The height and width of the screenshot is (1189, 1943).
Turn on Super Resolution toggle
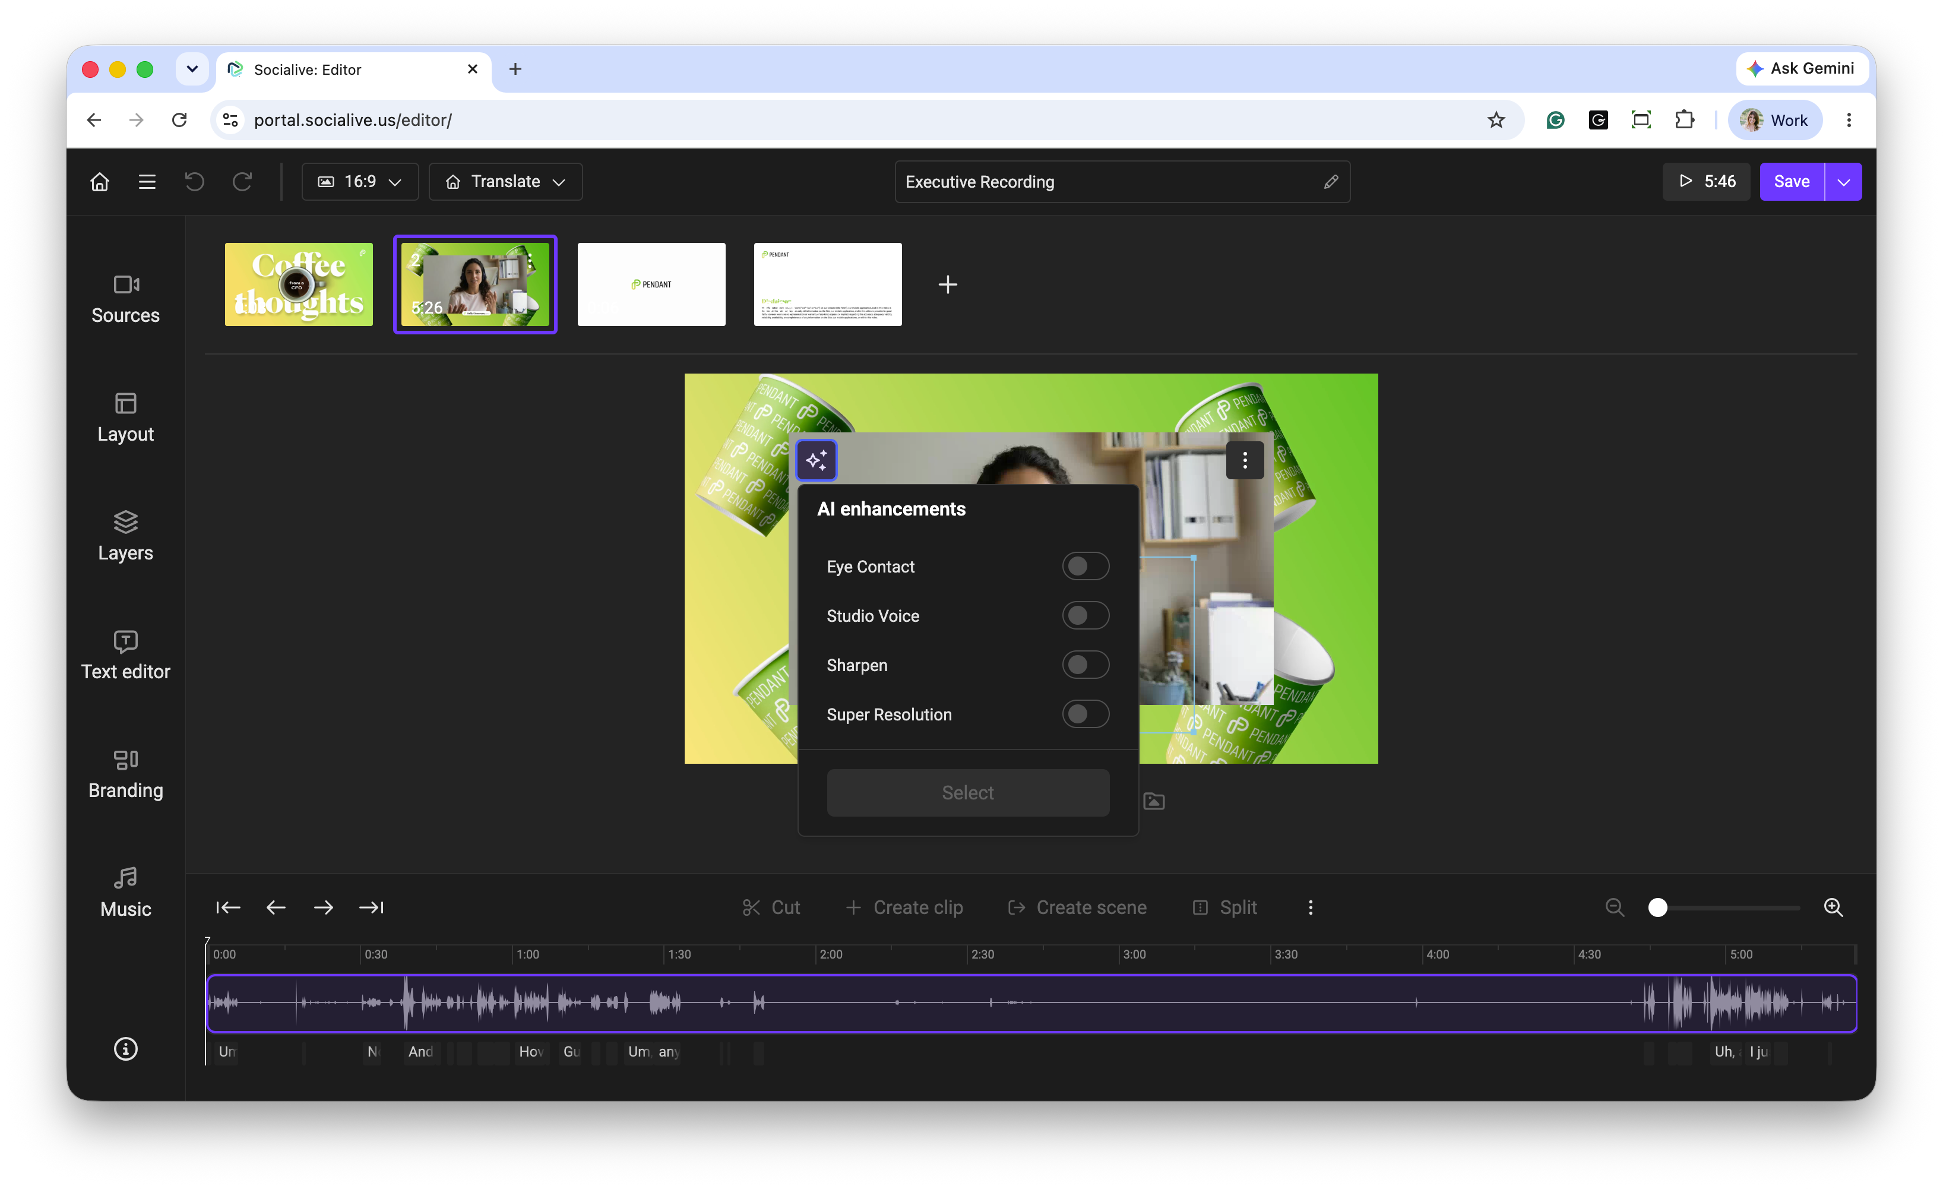tap(1085, 714)
